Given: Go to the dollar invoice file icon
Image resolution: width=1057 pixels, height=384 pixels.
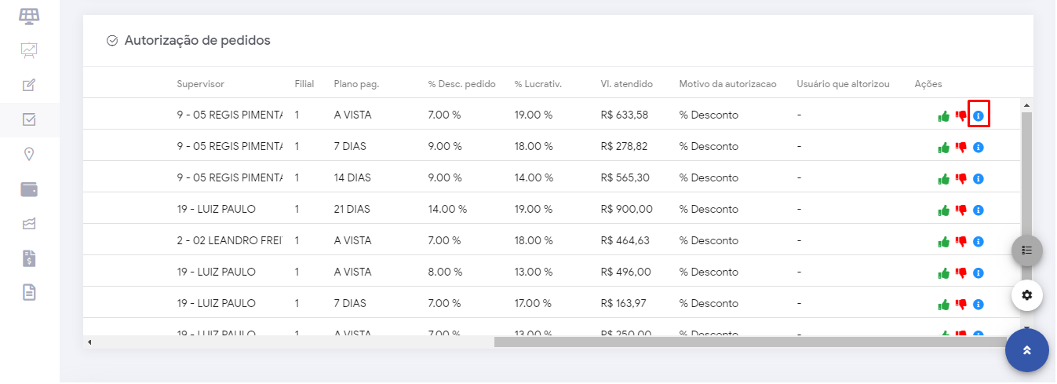Looking at the screenshot, I should pos(29,258).
